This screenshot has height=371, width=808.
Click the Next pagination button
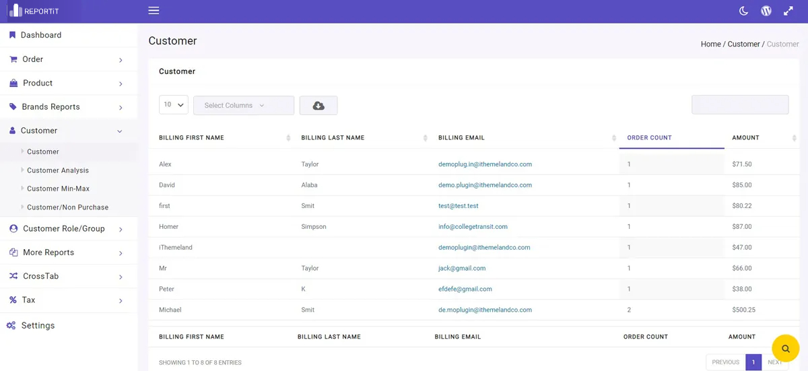[x=775, y=362]
